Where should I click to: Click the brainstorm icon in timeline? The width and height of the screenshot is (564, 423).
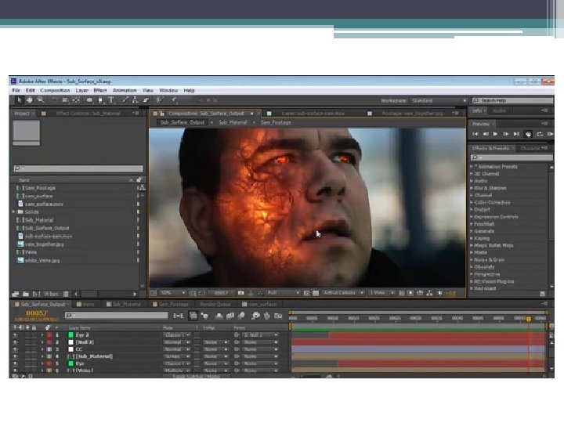pyautogui.click(x=255, y=316)
